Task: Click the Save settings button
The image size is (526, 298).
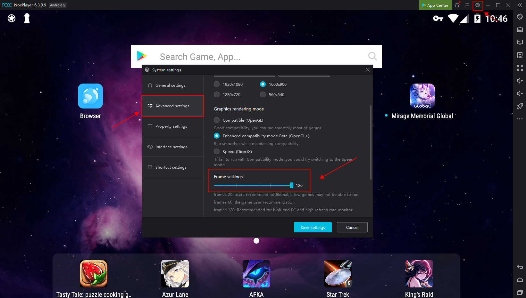Action: click(x=313, y=227)
